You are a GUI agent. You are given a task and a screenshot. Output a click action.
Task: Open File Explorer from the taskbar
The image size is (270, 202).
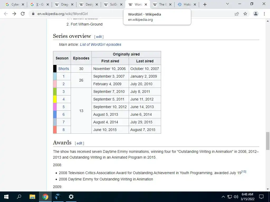click(x=32, y=197)
